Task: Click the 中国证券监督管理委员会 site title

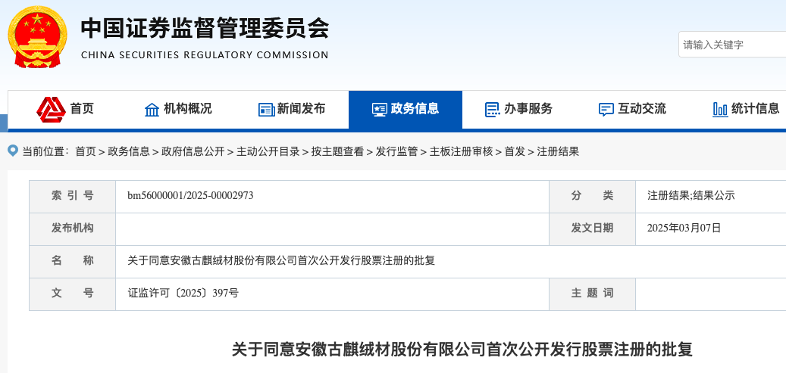Action: [205, 29]
